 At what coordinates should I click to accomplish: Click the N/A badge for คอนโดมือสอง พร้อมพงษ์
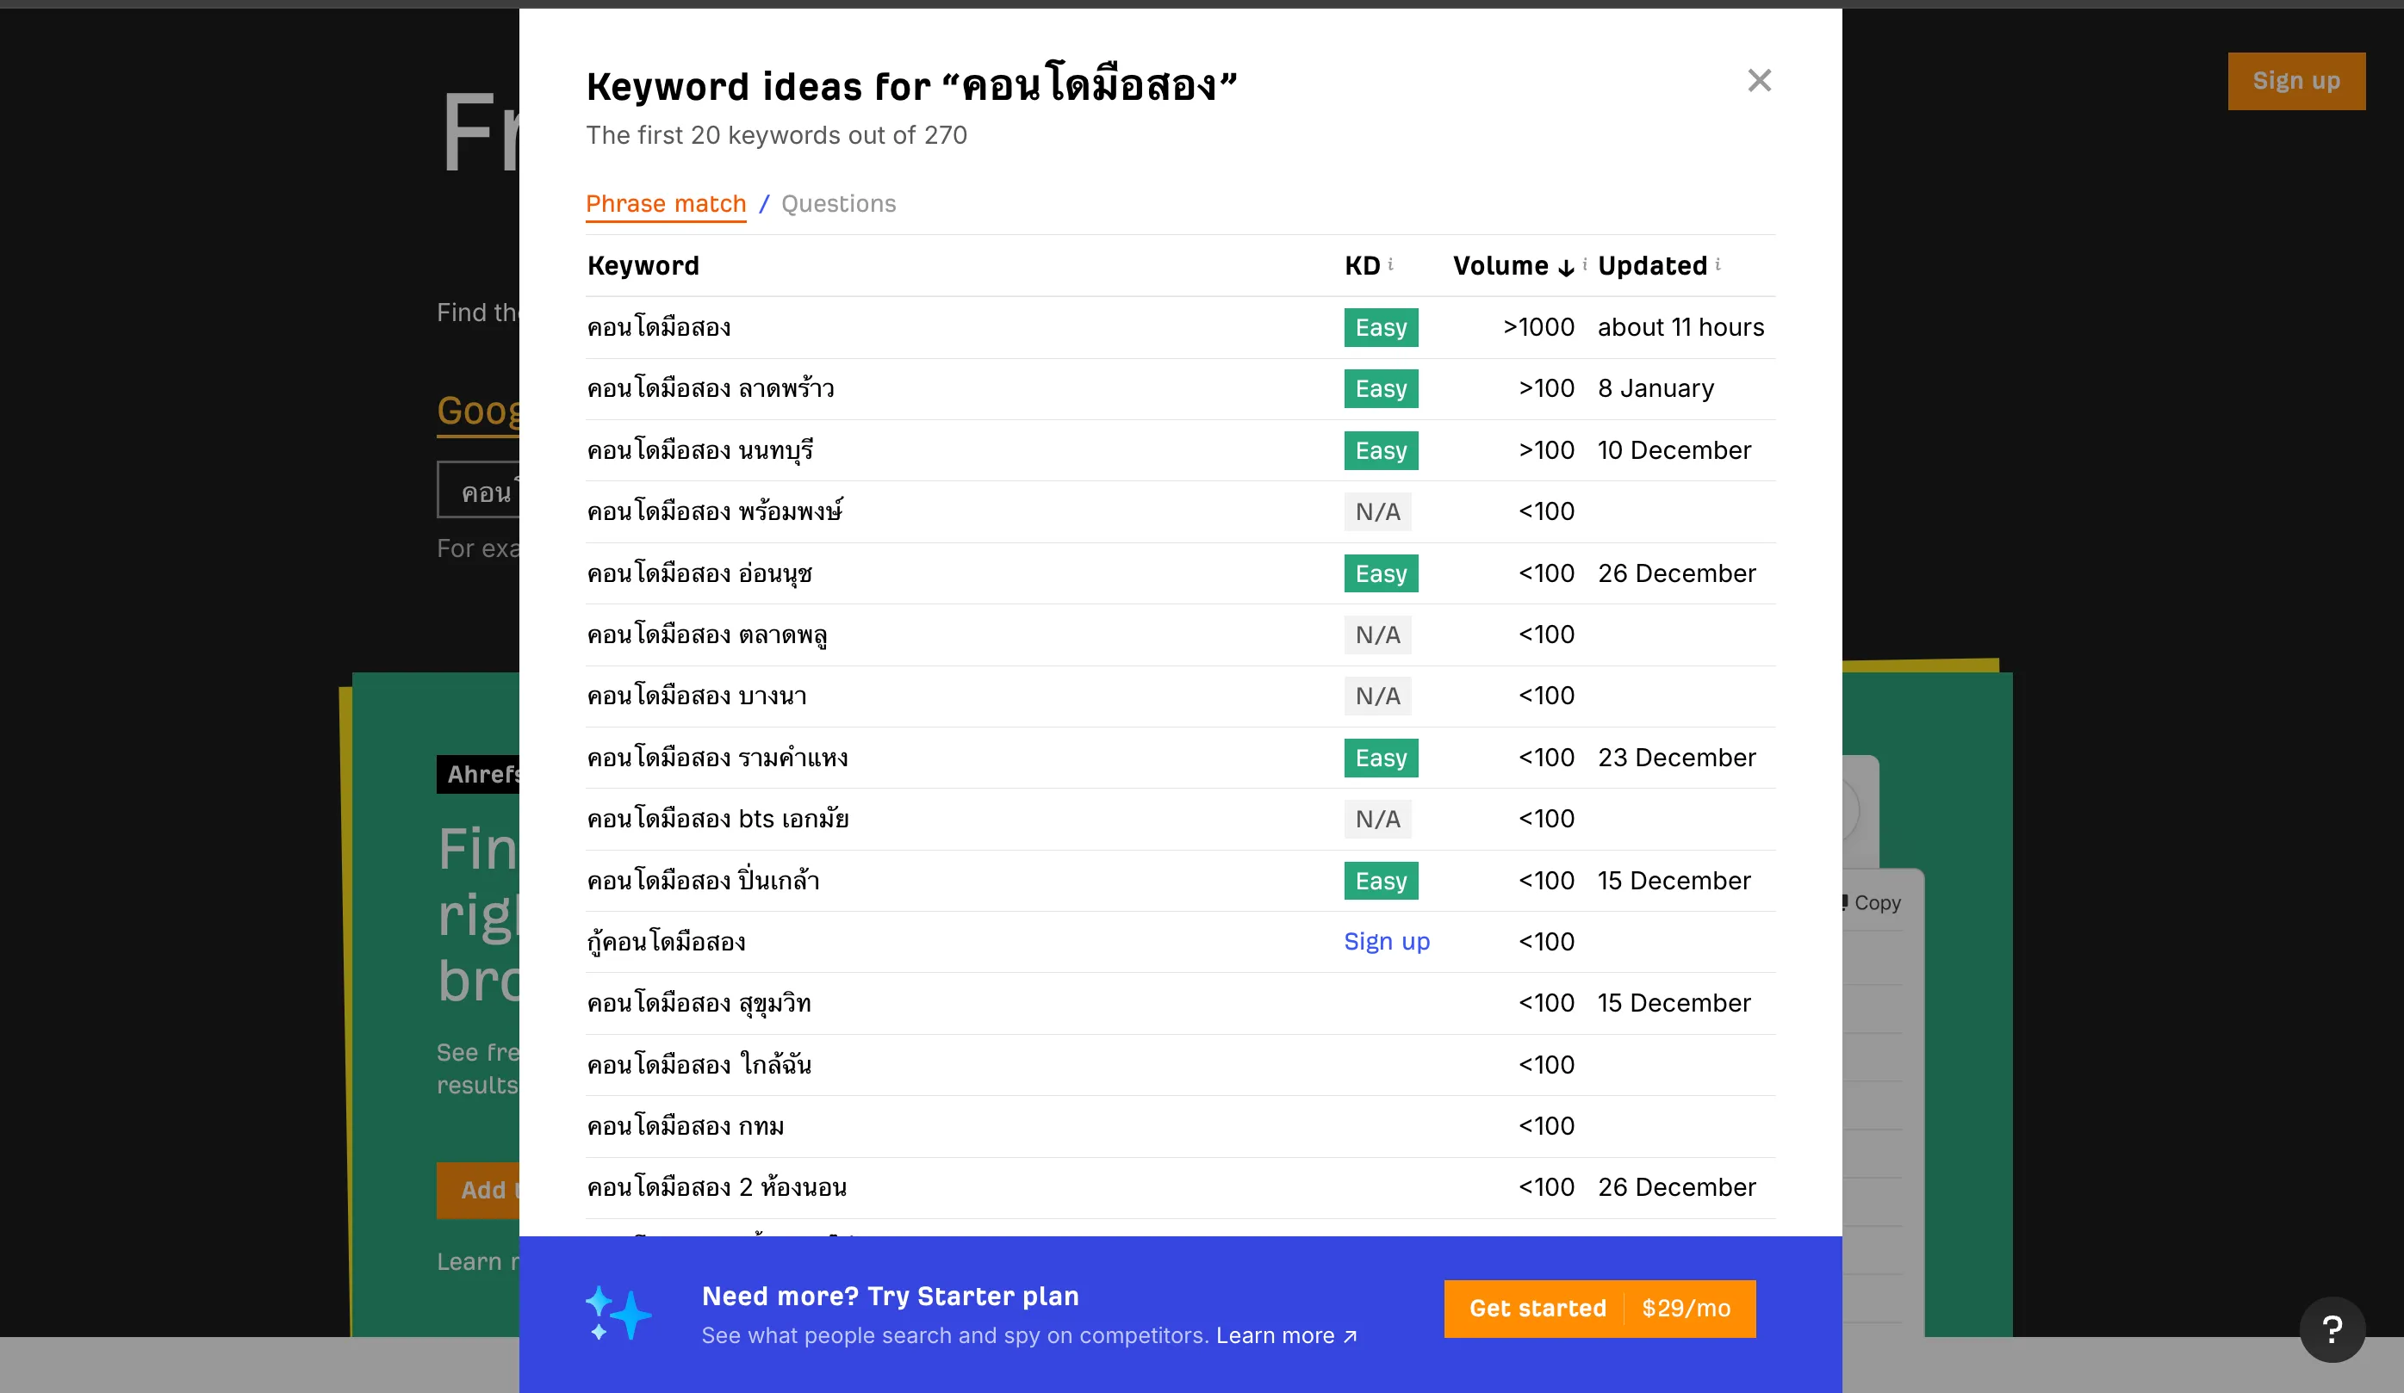coord(1377,511)
